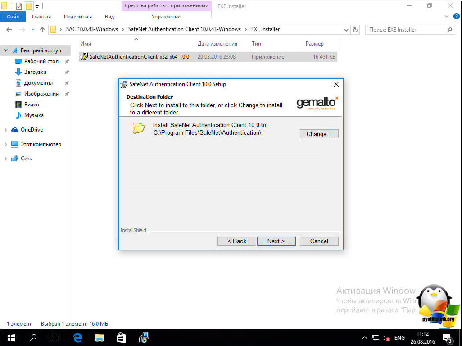Click the pin icon next to Документы
This screenshot has height=346, width=462.
tap(67, 83)
